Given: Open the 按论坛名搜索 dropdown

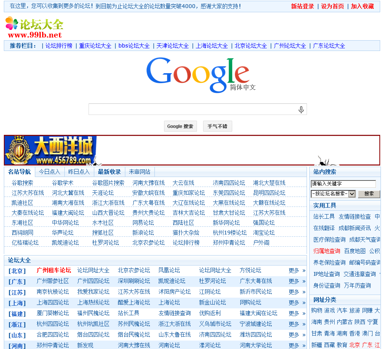Looking at the screenshot, I should [333, 194].
